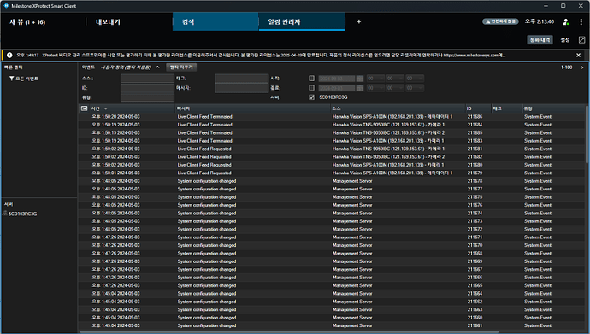
Task: Enable the 시작 (start) time filter checkbox
Action: tap(311, 78)
